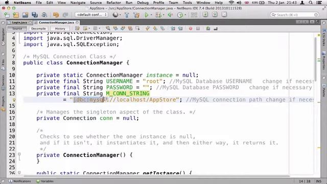Collapse code fold at line 26
Image resolution: width=327 pixels, height=184 pixels.
tap(19, 173)
